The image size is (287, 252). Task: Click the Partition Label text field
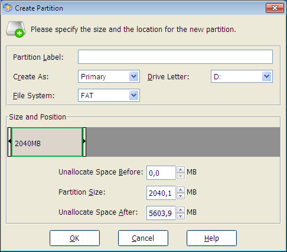175,57
